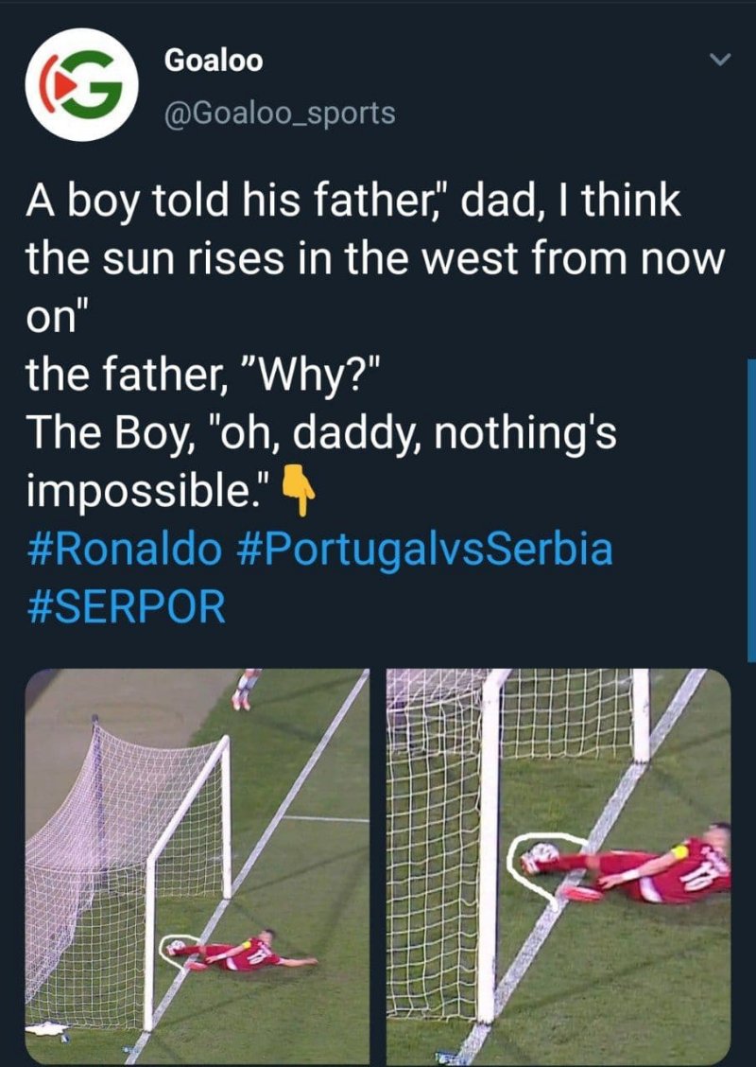Tap the #SERPOR hashtag
Viewport: 756px width, 1067px height.
pyautogui.click(x=126, y=606)
